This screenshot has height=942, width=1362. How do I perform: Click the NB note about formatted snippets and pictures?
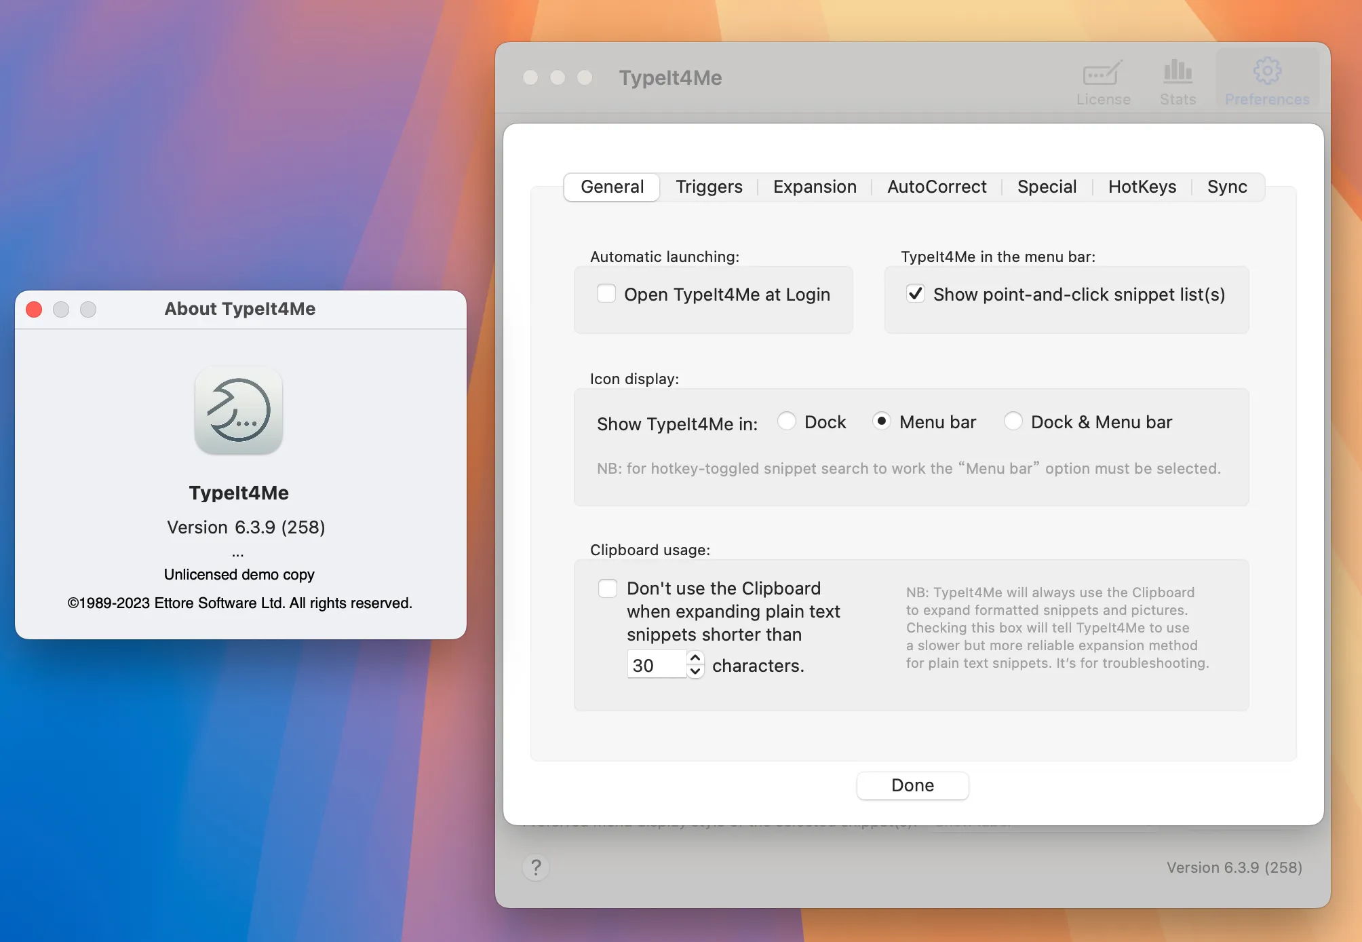(x=1057, y=628)
